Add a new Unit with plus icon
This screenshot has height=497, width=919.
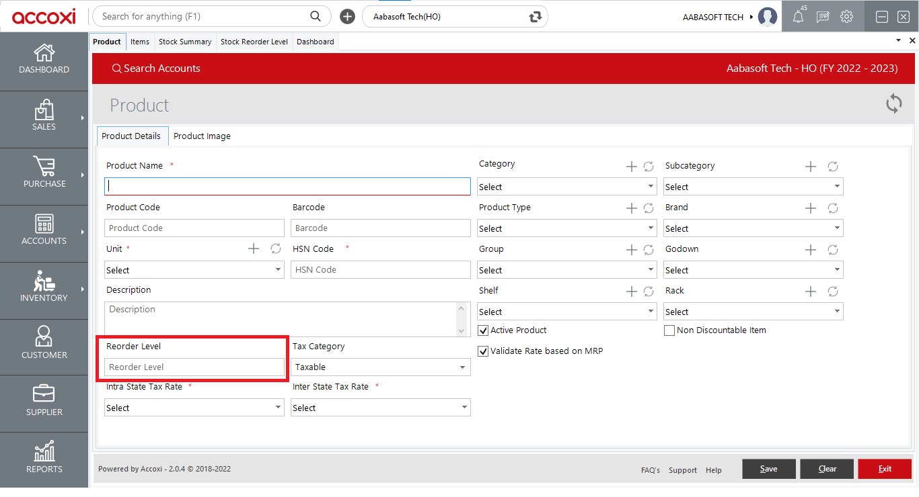[x=254, y=248]
